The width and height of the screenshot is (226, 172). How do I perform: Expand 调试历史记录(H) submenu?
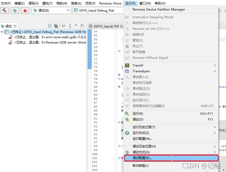pyautogui.click(x=171, y=146)
